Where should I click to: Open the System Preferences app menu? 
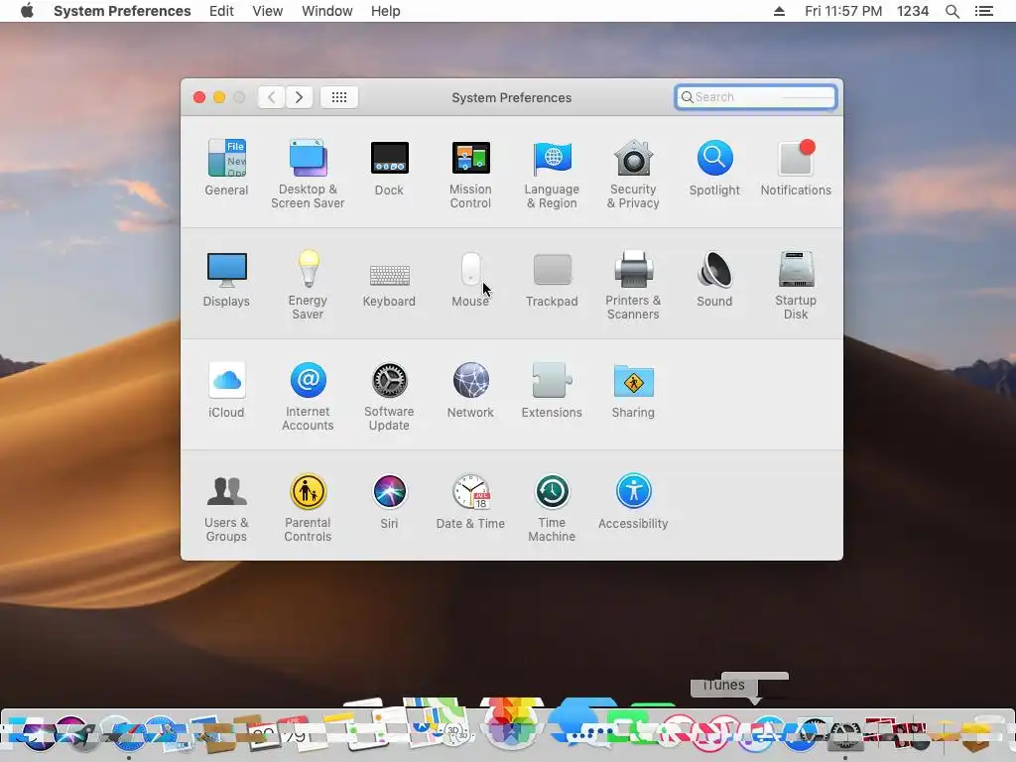[122, 11]
